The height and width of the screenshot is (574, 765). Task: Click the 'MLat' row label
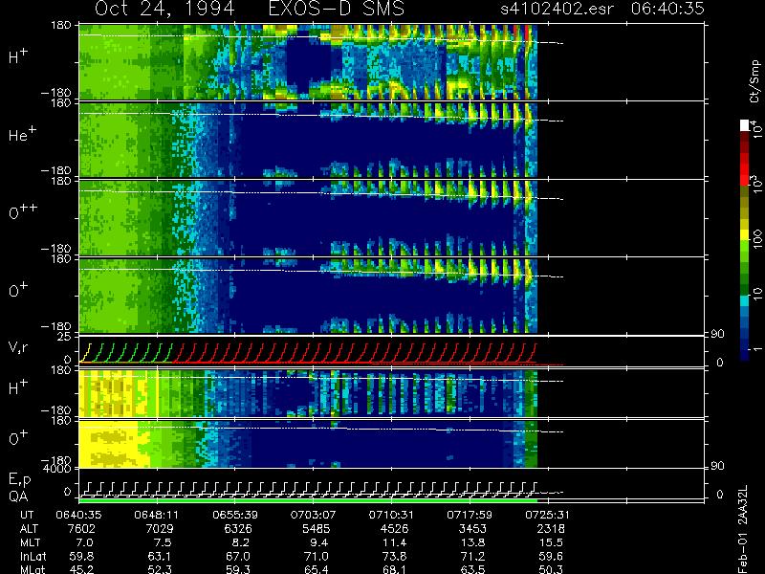coord(32,569)
